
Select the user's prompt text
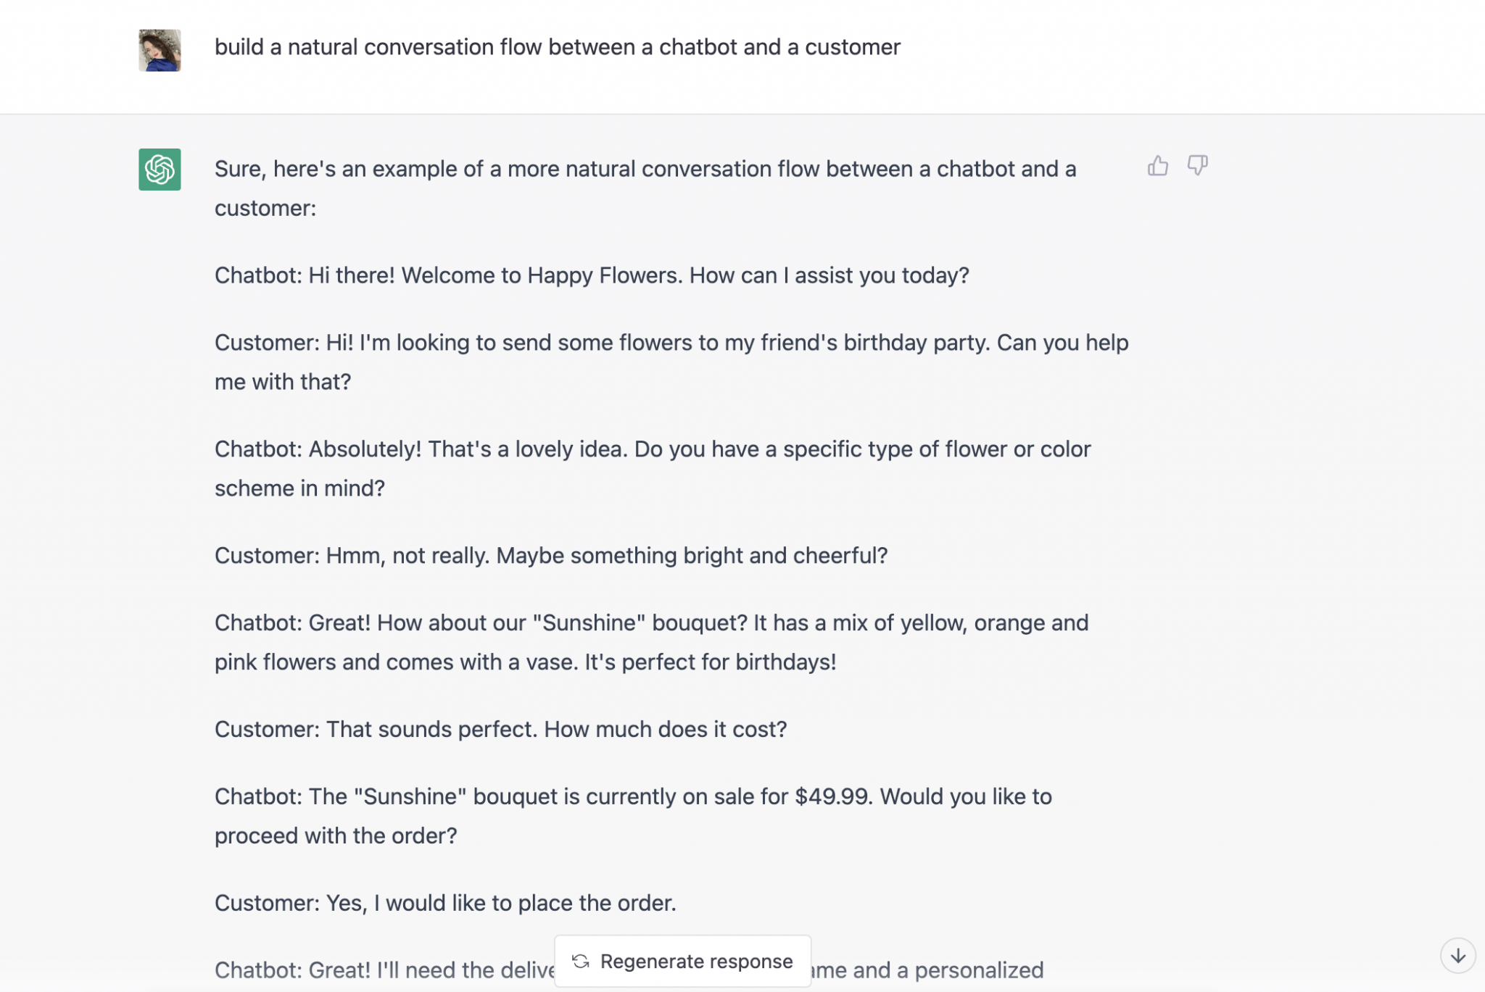click(x=557, y=46)
